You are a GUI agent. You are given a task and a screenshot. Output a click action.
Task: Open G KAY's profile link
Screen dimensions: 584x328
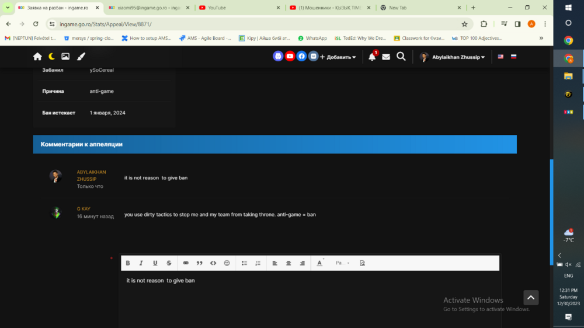pos(84,209)
